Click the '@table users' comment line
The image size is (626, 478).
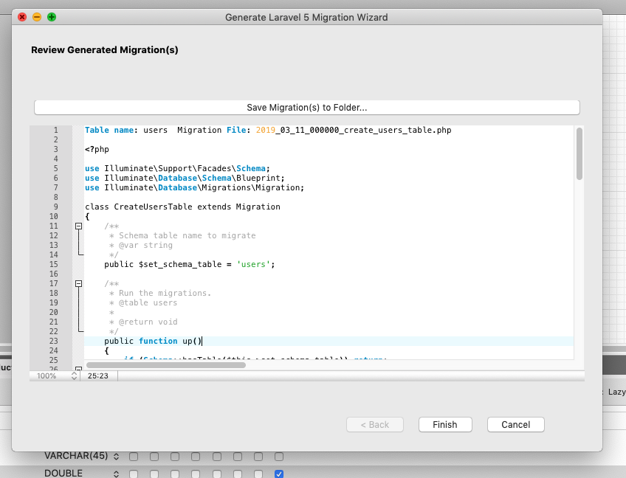click(148, 302)
